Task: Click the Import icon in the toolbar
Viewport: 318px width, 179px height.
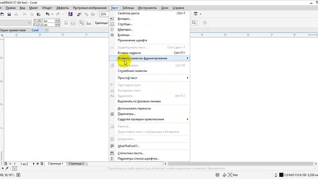Action: pos(79,14)
